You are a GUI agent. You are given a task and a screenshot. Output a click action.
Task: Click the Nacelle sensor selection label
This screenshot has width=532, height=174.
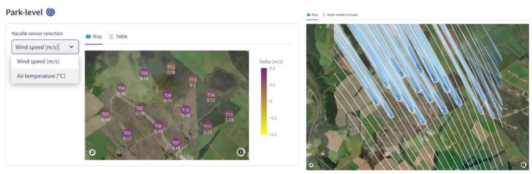click(37, 33)
